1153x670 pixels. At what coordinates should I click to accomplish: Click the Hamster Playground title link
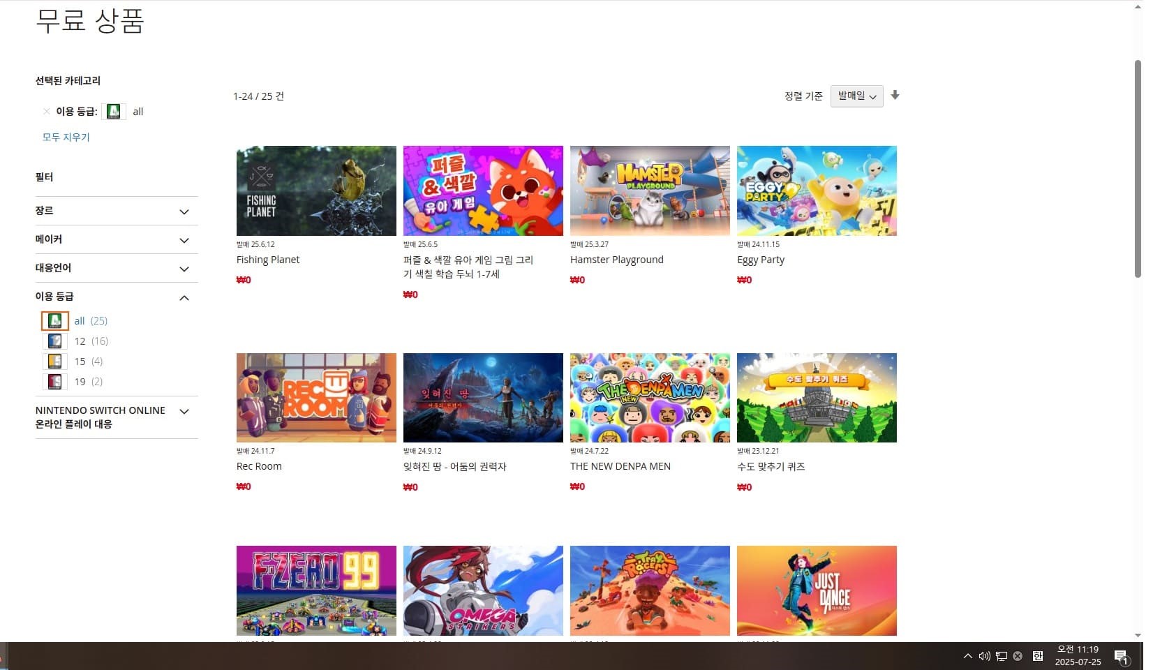click(x=617, y=260)
